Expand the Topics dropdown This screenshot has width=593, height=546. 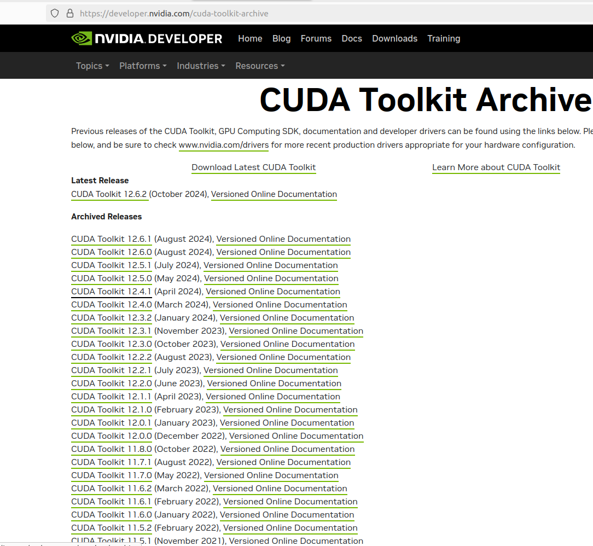coord(92,66)
